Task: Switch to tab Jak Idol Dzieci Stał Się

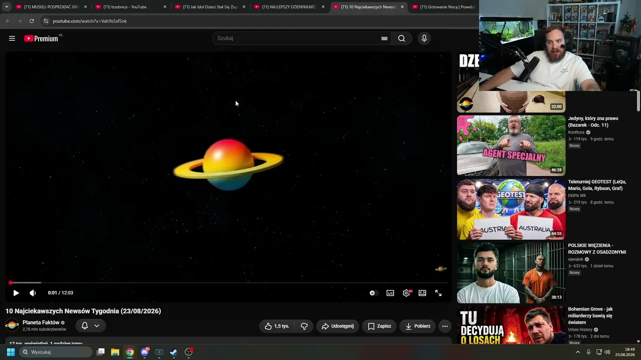Action: click(x=210, y=7)
